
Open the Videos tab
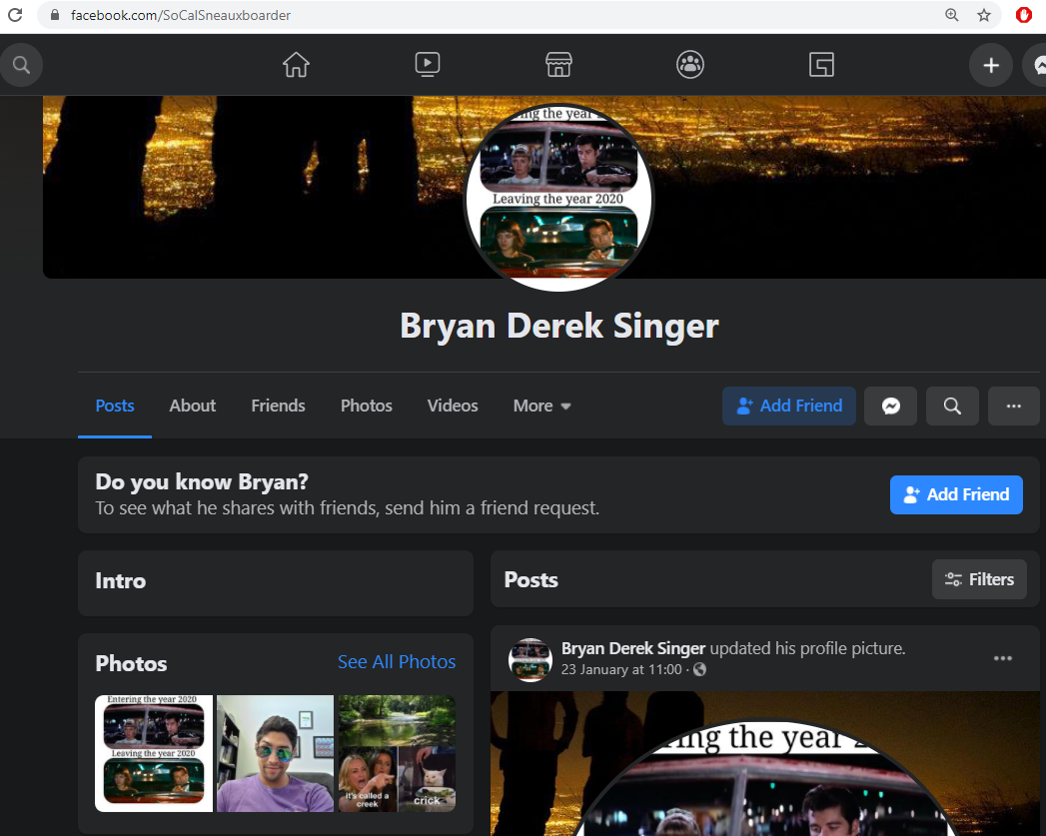tap(453, 406)
